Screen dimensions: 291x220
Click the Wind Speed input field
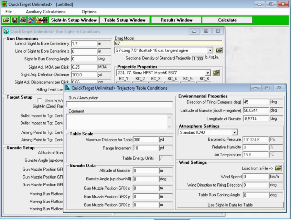[x=256, y=177]
